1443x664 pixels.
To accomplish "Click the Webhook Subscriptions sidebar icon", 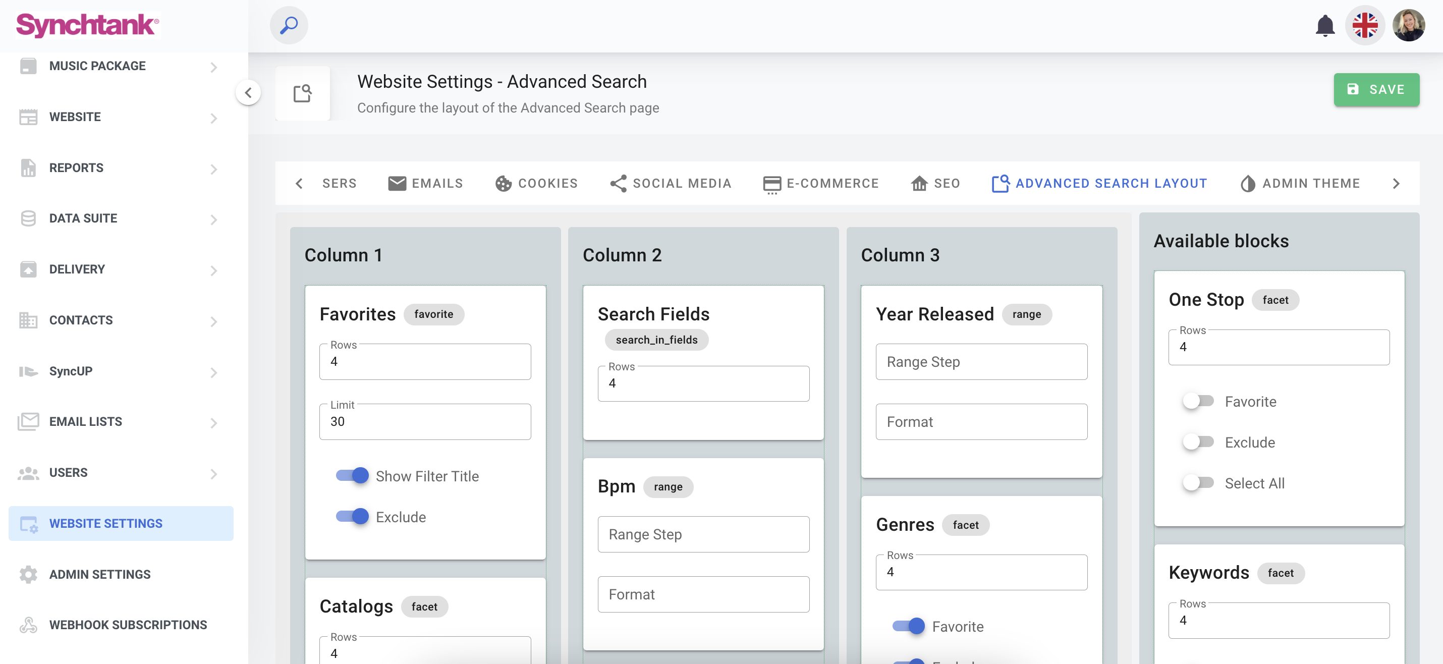I will (x=28, y=625).
